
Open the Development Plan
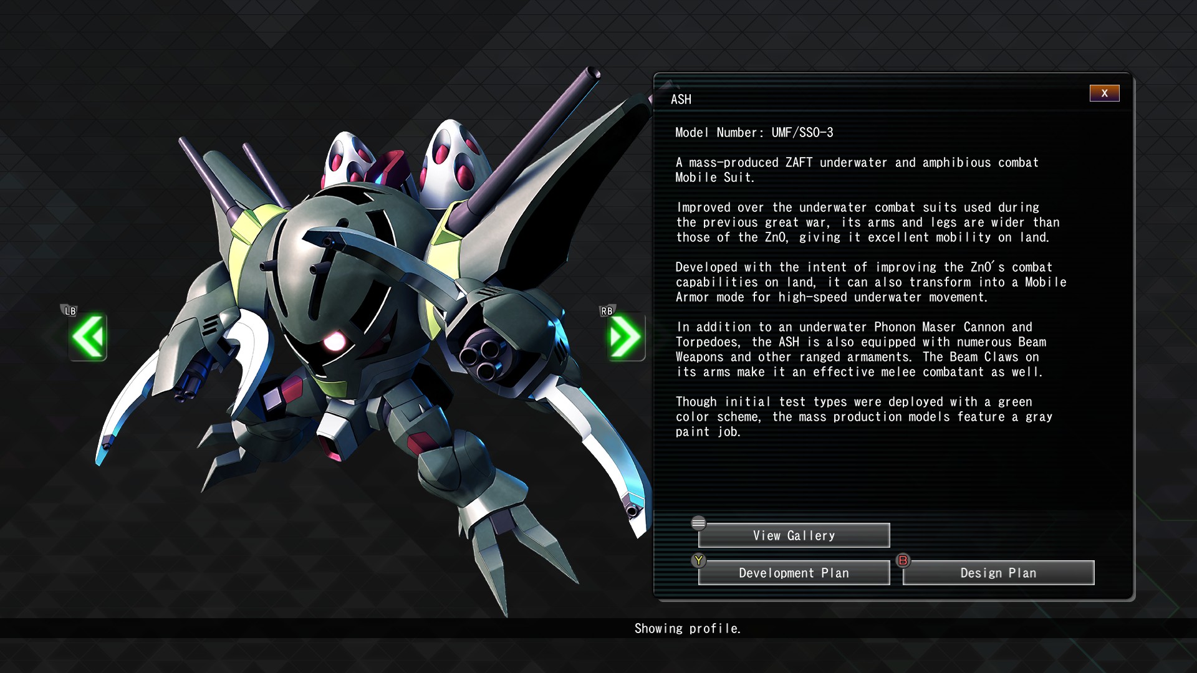(x=794, y=573)
